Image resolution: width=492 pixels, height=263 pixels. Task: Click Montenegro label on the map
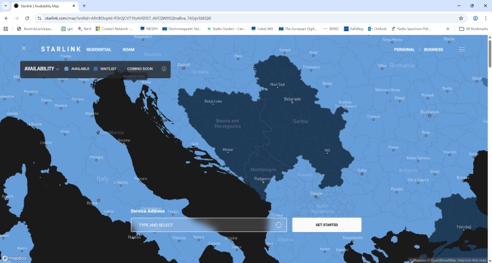[x=263, y=170]
